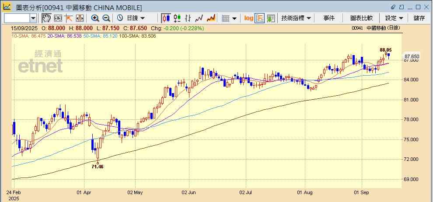This screenshot has height=202, width=433.
Task: Click the 事件 button
Action: pos(329,18)
